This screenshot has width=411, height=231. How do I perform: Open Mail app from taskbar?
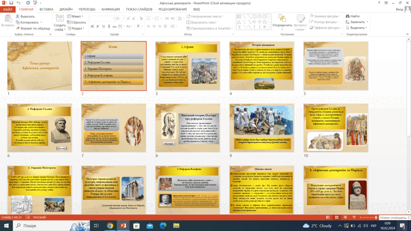click(x=150, y=225)
